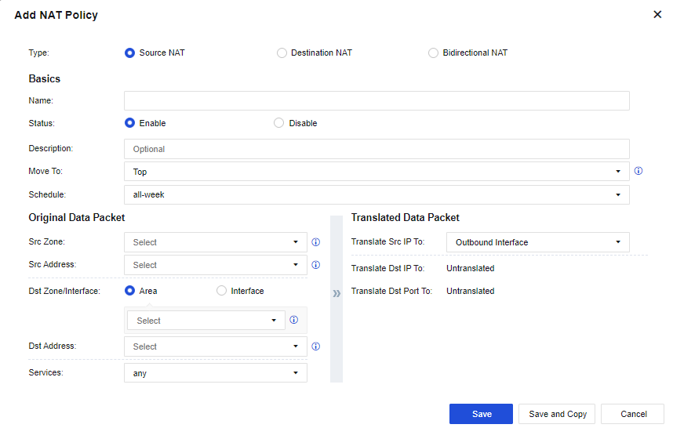Select Bidirectional NAT type
This screenshot has width=673, height=428.
tap(433, 53)
